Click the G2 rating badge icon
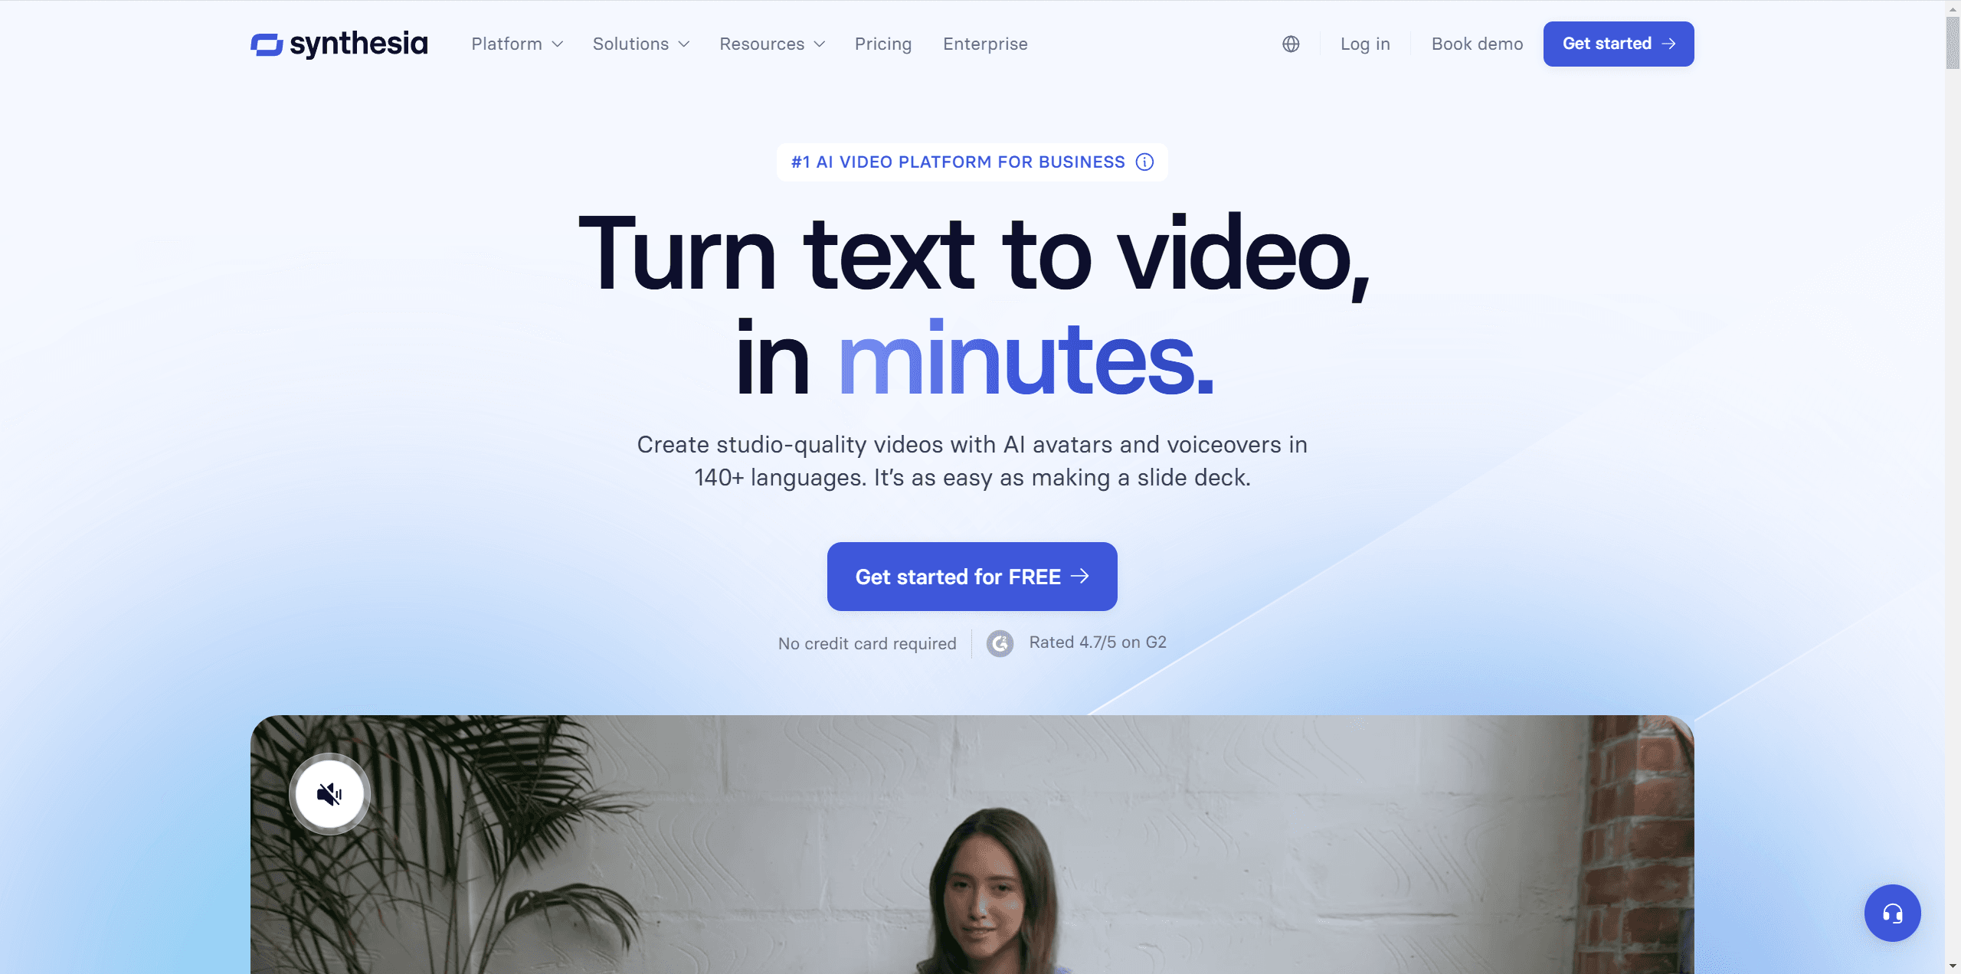Viewport: 1961px width, 974px height. pos(1000,642)
